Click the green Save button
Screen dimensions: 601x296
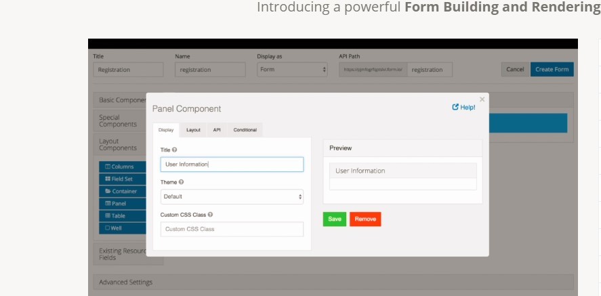[335, 219]
